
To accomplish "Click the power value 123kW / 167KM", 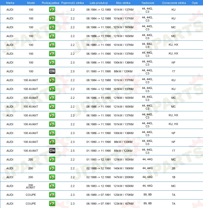I will tap(124, 204).
